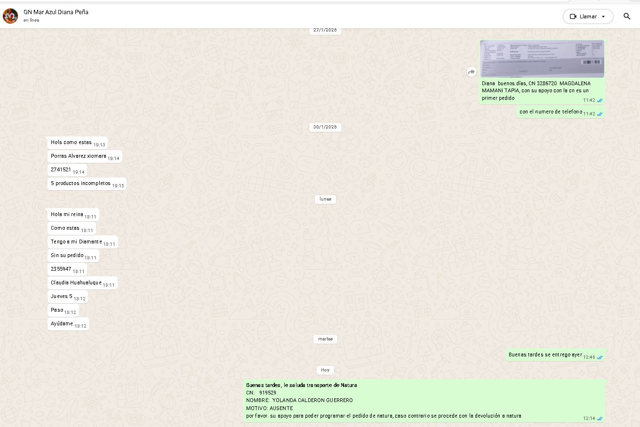
Task: Click the "en línea" status text
Action: click(x=32, y=20)
